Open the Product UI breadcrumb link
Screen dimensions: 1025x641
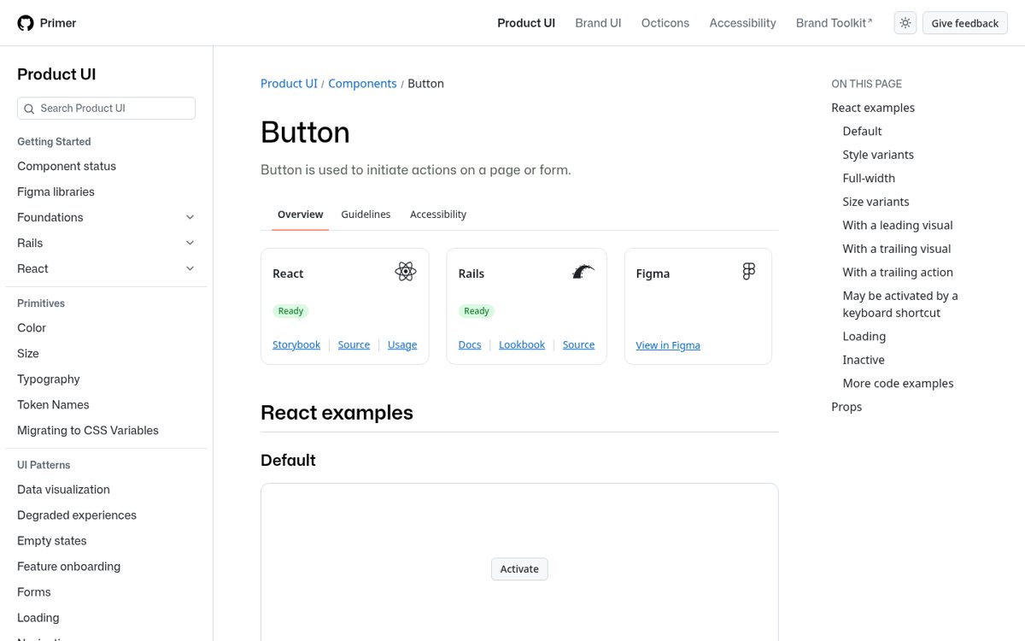coord(289,84)
